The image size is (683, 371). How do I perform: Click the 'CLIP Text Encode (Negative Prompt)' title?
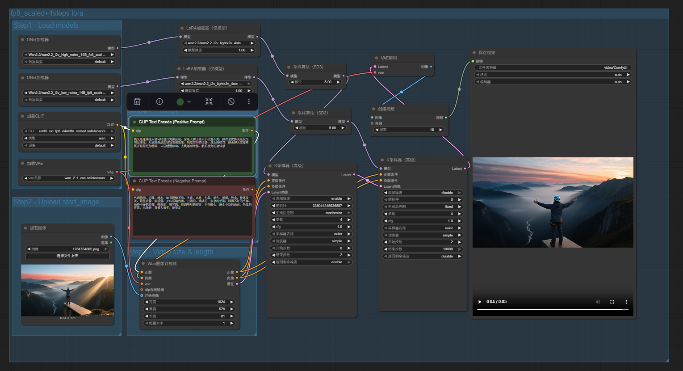(172, 181)
